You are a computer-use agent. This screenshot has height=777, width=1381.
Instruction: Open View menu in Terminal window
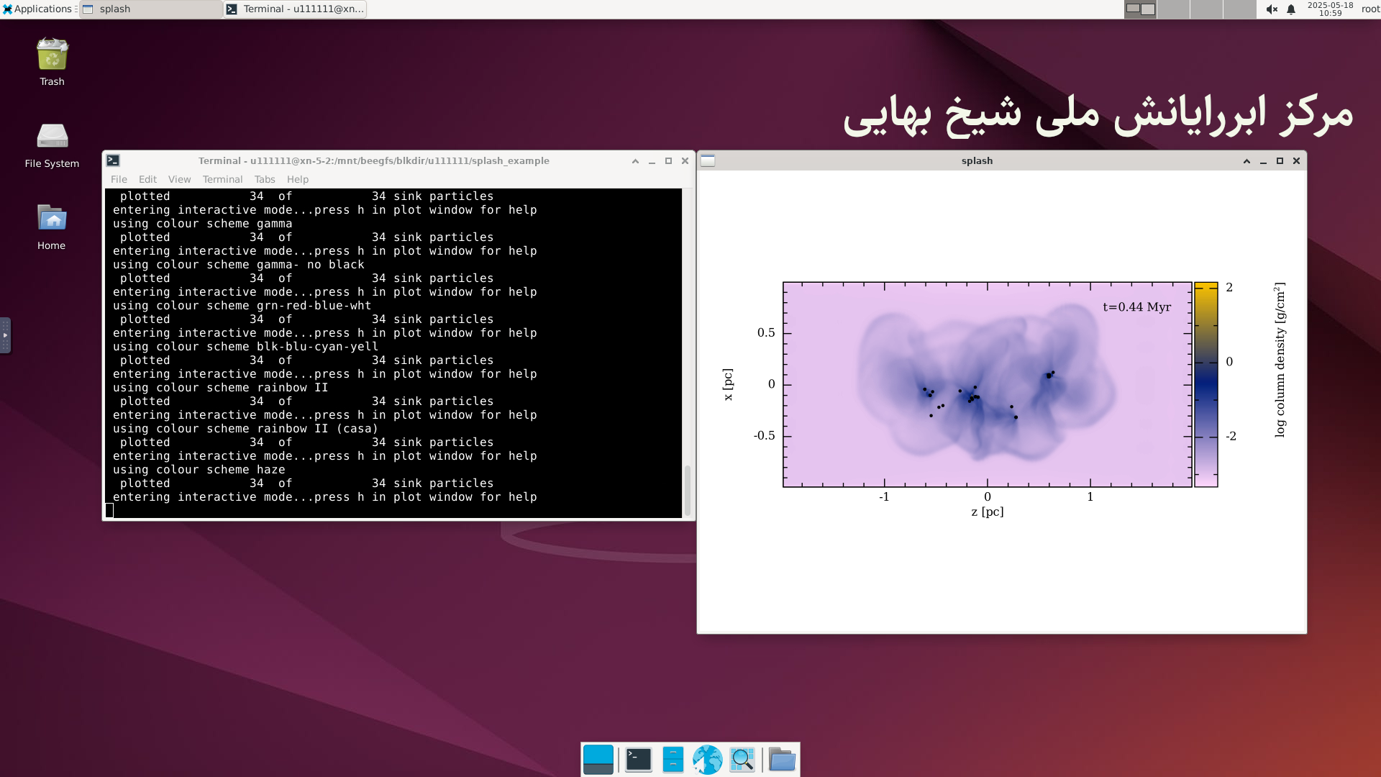point(179,179)
